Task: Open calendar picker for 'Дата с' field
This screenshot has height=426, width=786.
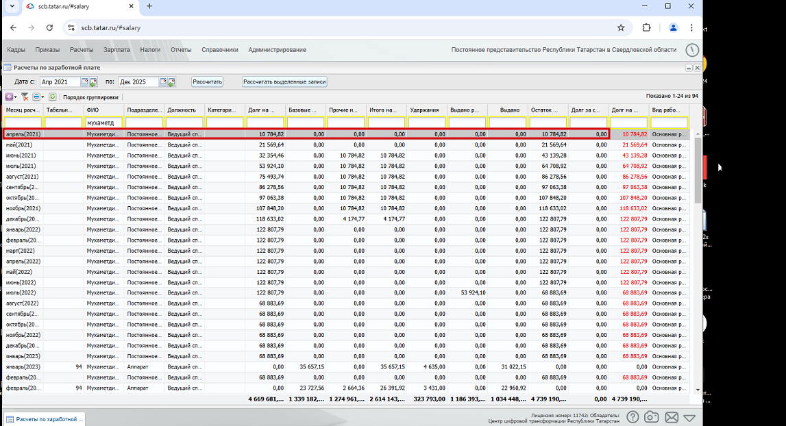Action: click(85, 82)
